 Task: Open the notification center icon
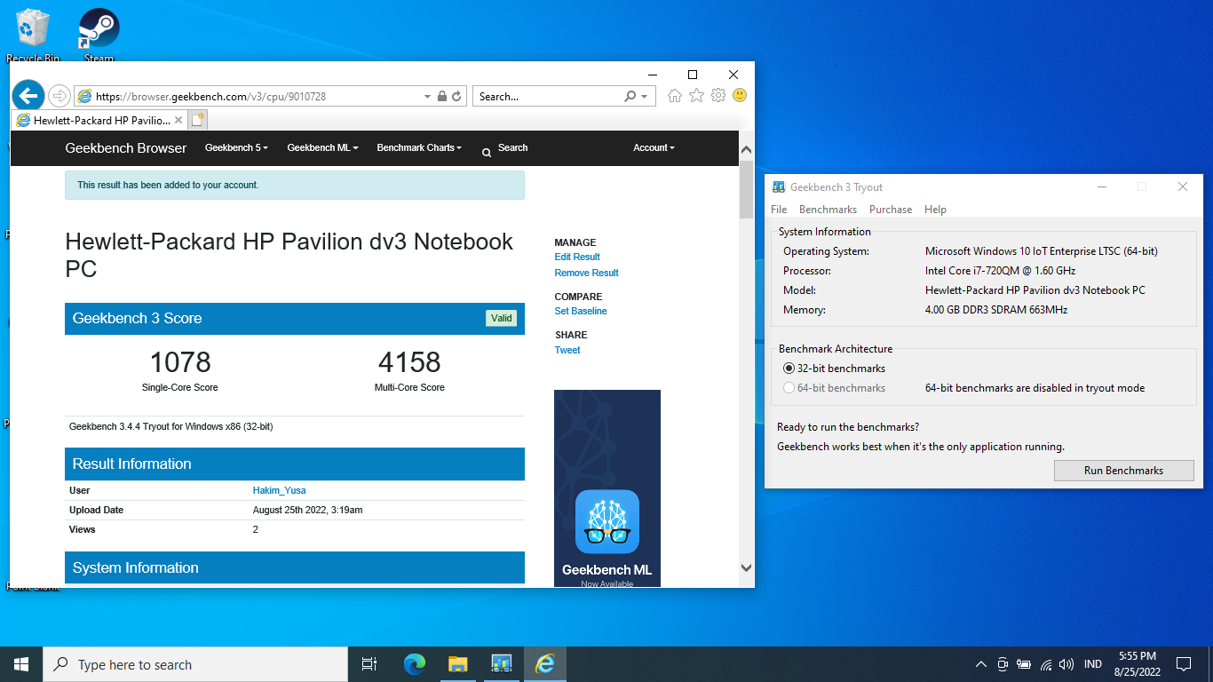click(1184, 664)
